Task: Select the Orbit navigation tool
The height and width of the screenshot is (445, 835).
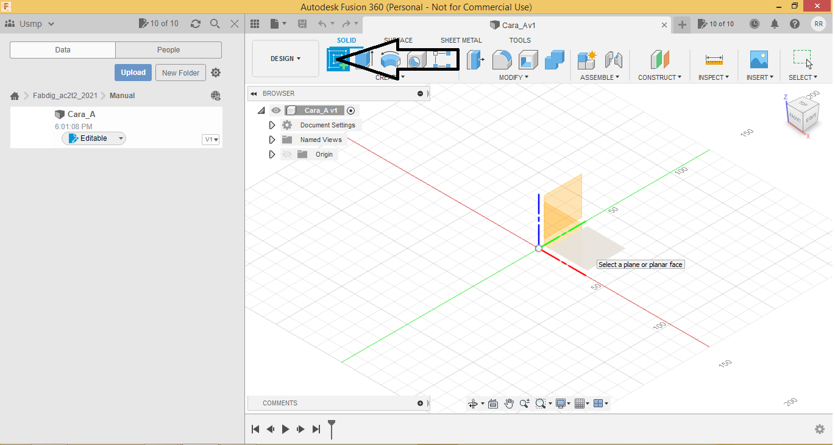Action: (473, 404)
